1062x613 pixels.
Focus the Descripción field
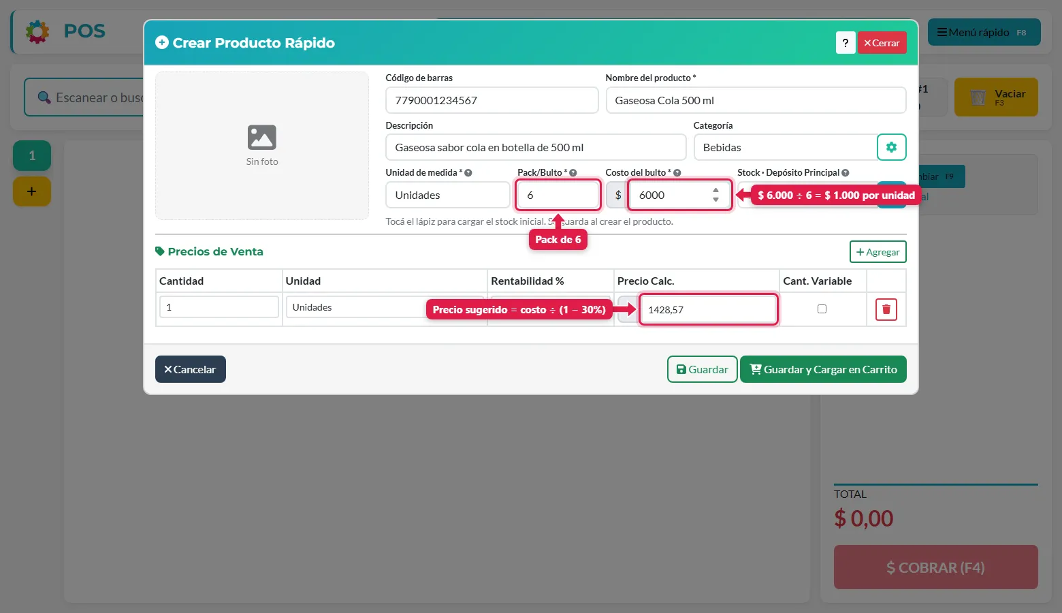(x=536, y=147)
